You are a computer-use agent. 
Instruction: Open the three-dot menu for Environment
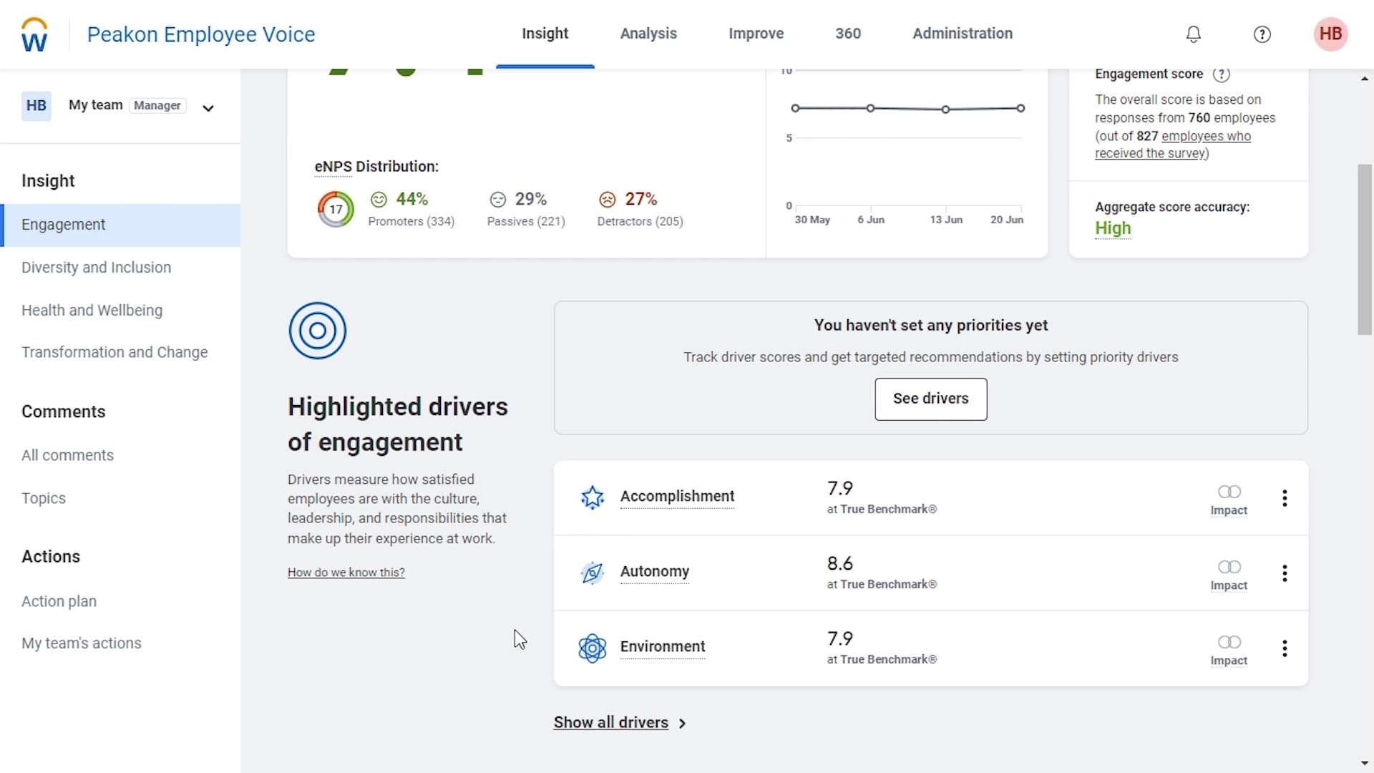(x=1285, y=648)
